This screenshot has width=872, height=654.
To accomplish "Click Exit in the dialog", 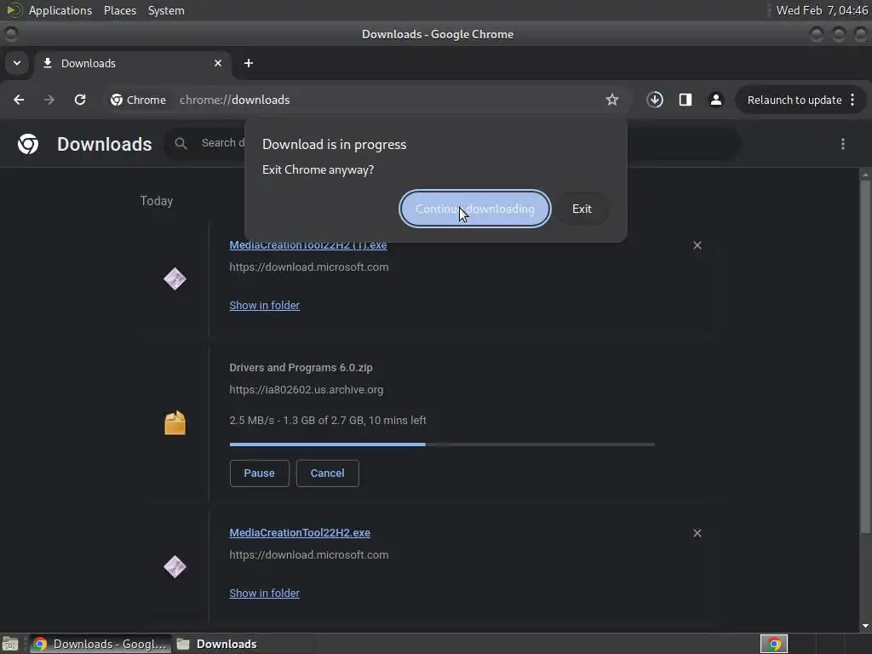I will tap(582, 209).
